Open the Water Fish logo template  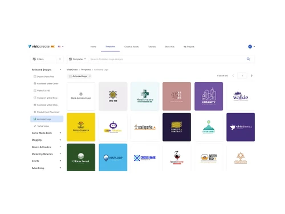click(209, 158)
